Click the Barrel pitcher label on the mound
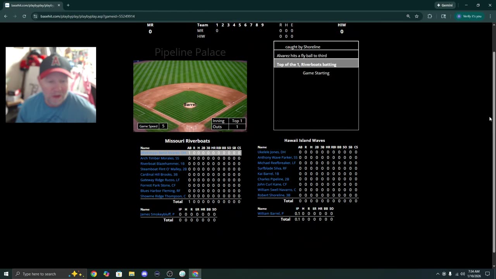 190,105
